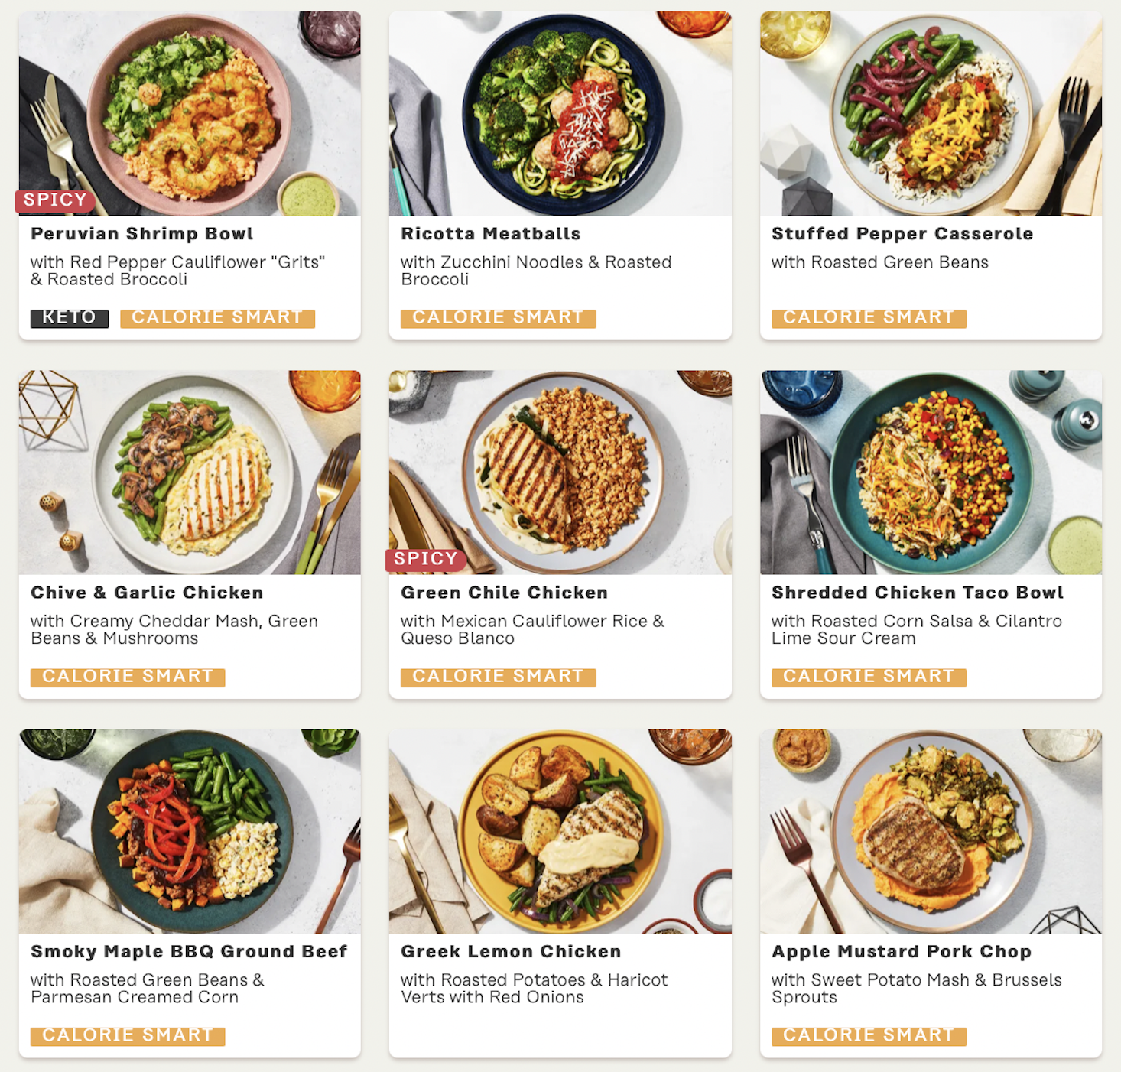Click Calorie Smart tag under Apple Mustard Pork Chop
This screenshot has height=1072, width=1121.
[869, 1036]
